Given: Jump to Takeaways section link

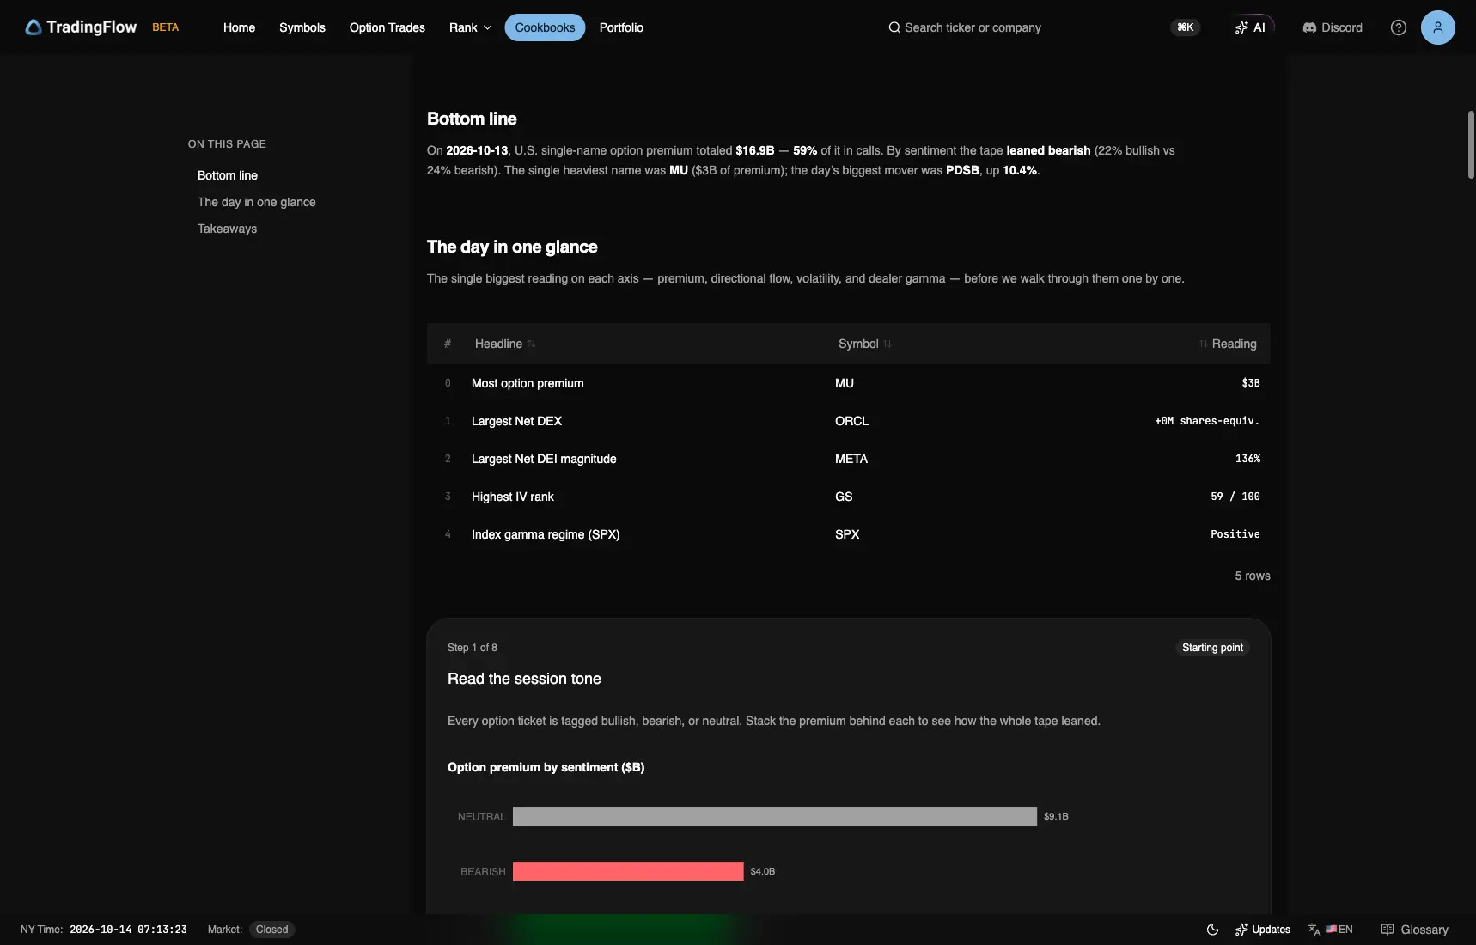Looking at the screenshot, I should [227, 229].
